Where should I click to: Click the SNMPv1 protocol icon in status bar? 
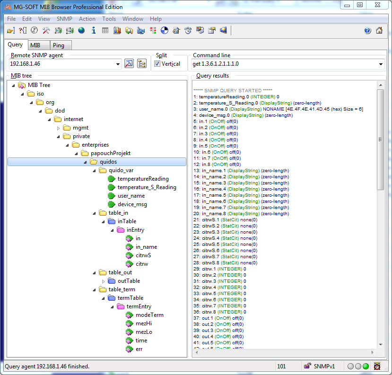click(x=307, y=366)
